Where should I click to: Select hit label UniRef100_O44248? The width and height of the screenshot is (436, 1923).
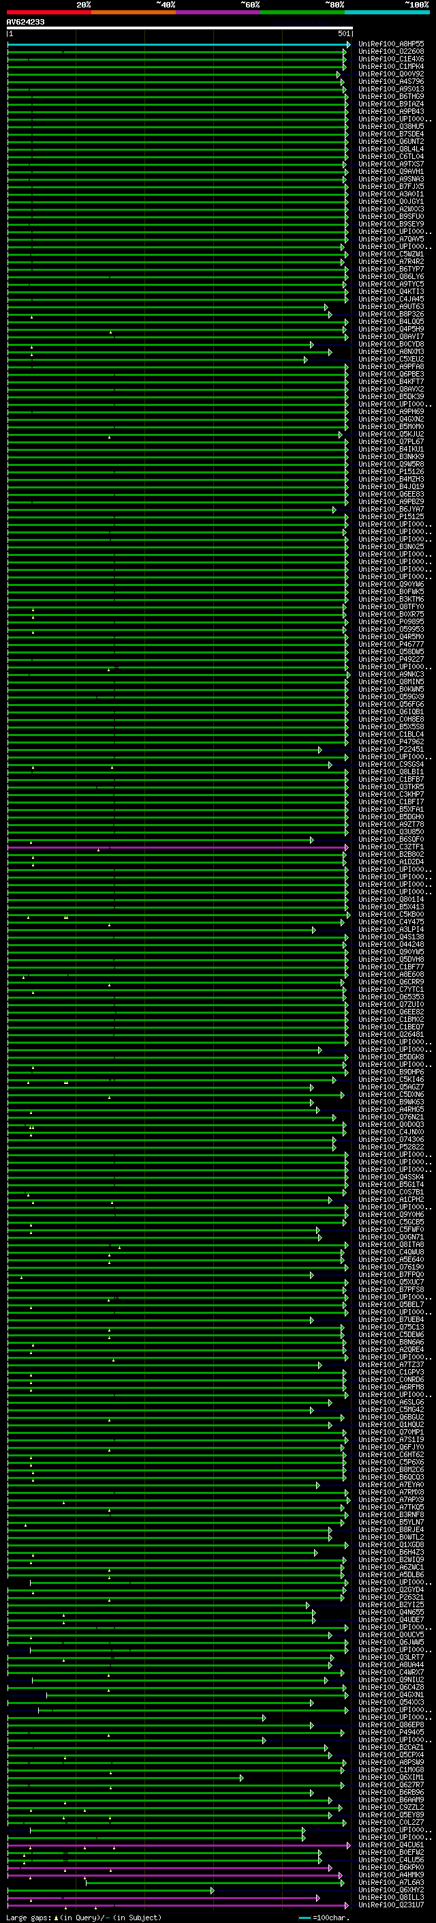[391, 945]
